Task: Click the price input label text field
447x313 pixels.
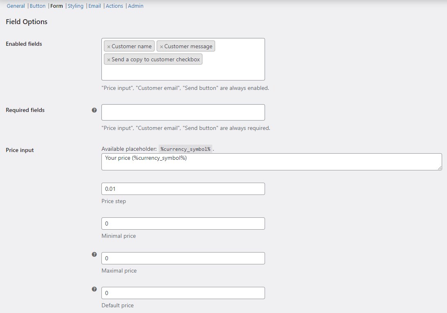Action: (x=271, y=161)
